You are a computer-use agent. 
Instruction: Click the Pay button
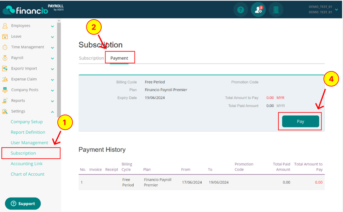[x=300, y=121]
